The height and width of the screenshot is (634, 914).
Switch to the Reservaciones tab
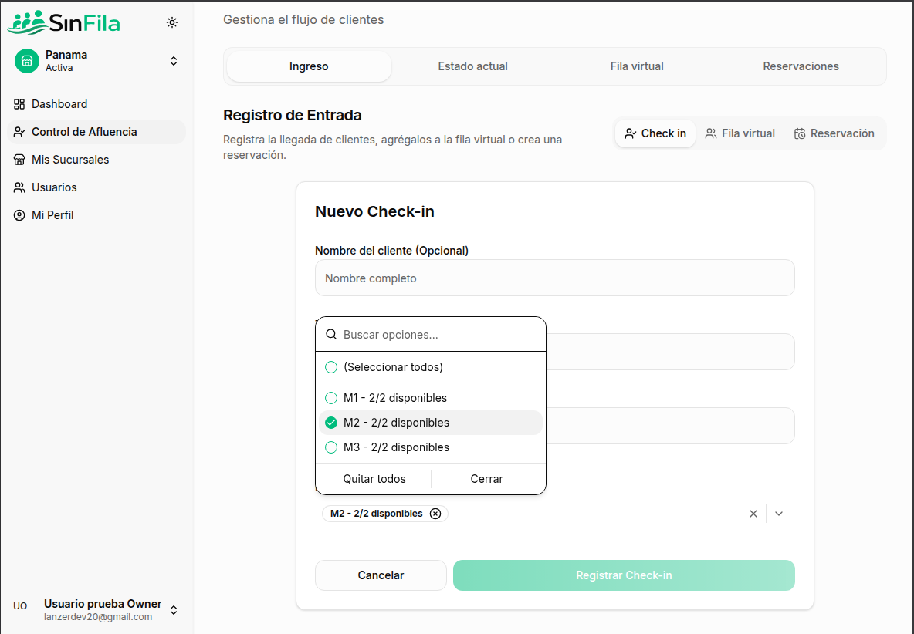coord(801,66)
